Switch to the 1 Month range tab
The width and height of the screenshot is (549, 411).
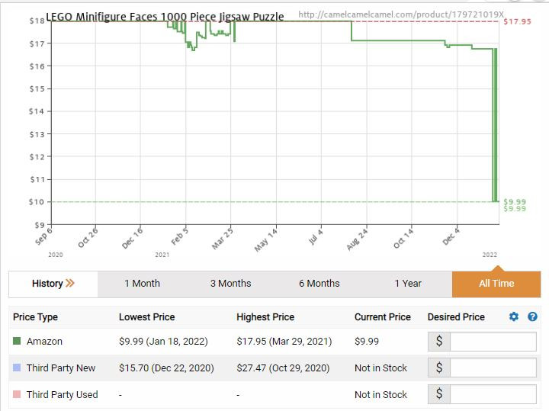click(x=142, y=284)
